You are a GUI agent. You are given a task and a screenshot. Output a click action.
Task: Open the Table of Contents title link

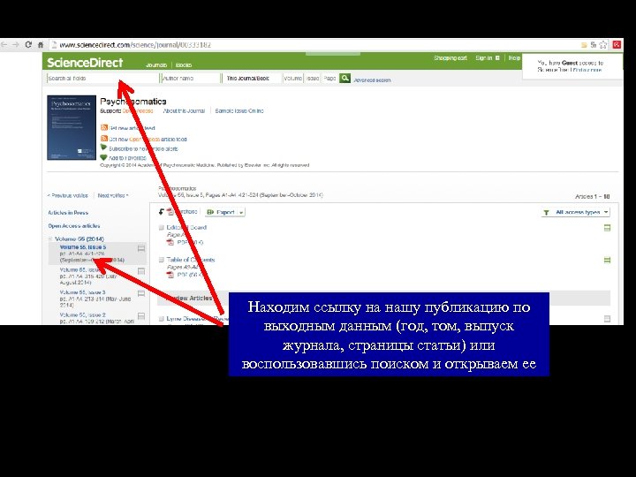click(x=191, y=260)
